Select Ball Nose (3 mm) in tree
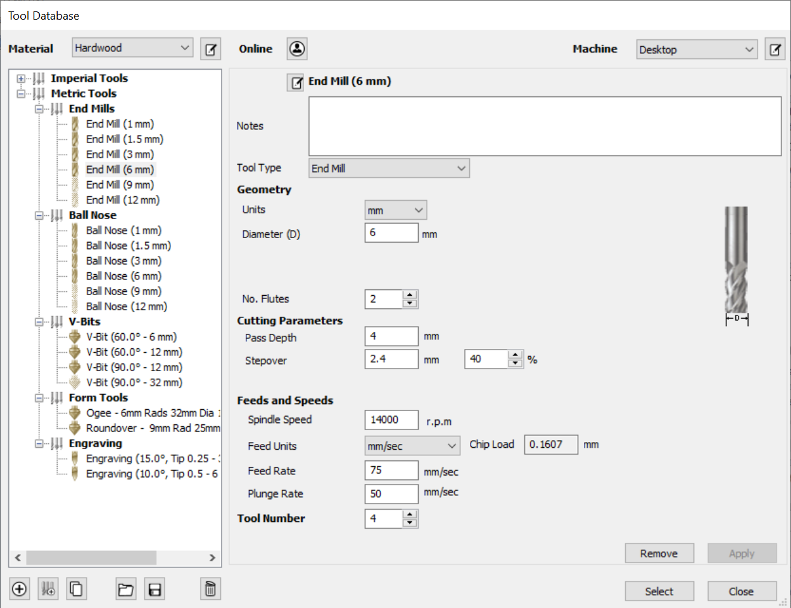Image resolution: width=791 pixels, height=608 pixels. click(x=123, y=261)
